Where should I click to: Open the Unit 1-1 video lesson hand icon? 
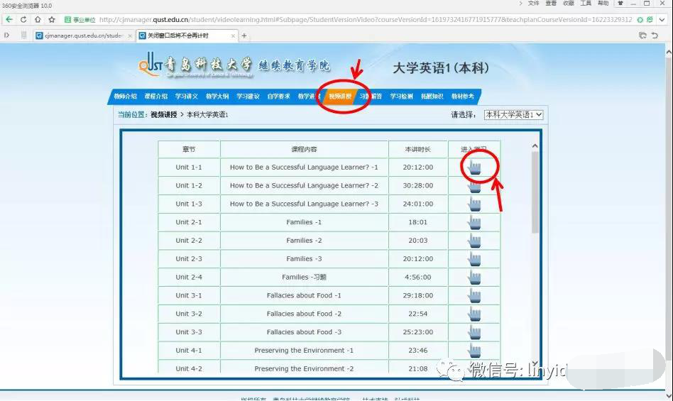474,167
